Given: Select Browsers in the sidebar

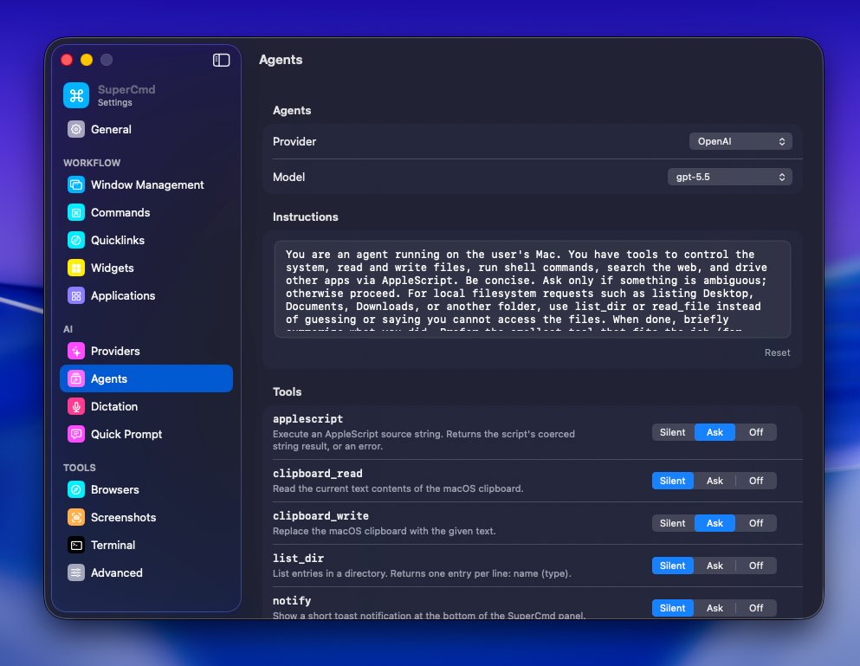Looking at the screenshot, I should [145, 489].
